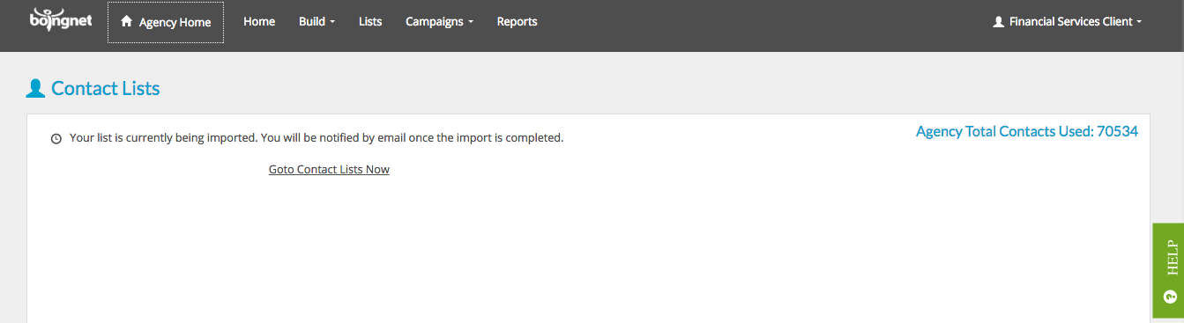The image size is (1184, 323).
Task: Click the question mark icon on HELP tab
Action: click(1170, 297)
